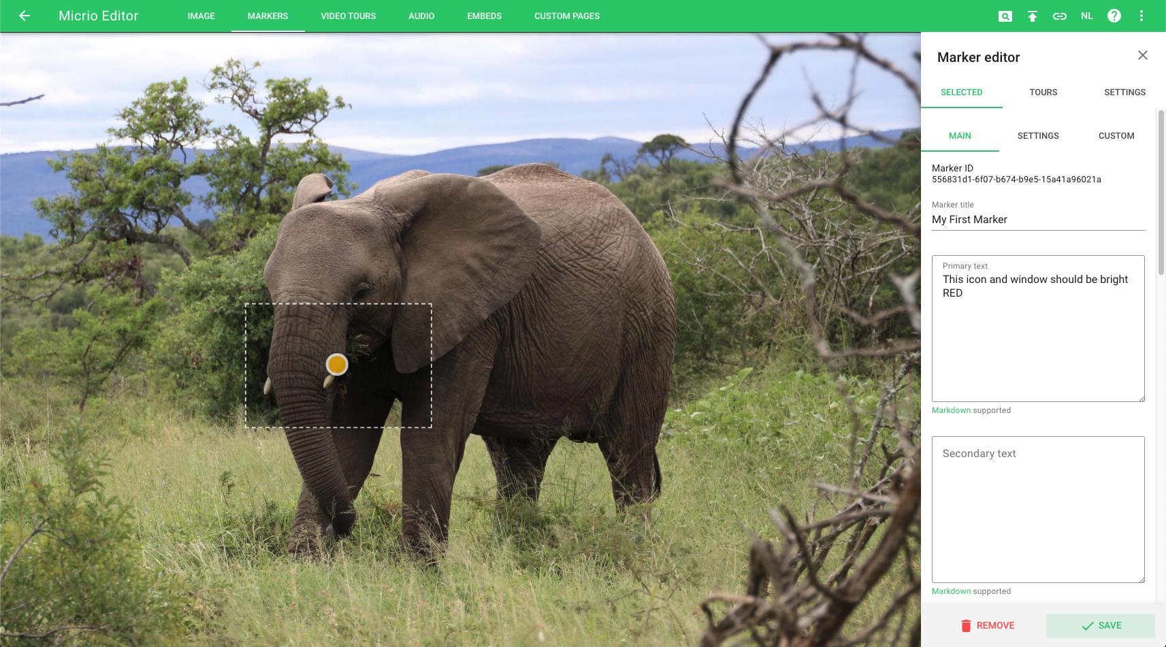1166x647 pixels.
Task: Click the publish upload arrow icon
Action: tap(1032, 16)
